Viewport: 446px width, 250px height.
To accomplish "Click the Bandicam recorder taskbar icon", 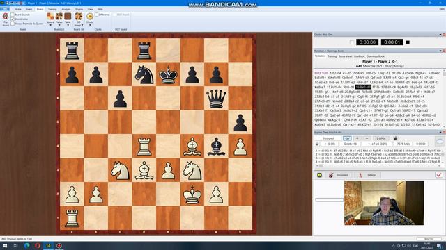I will (x=59, y=246).
